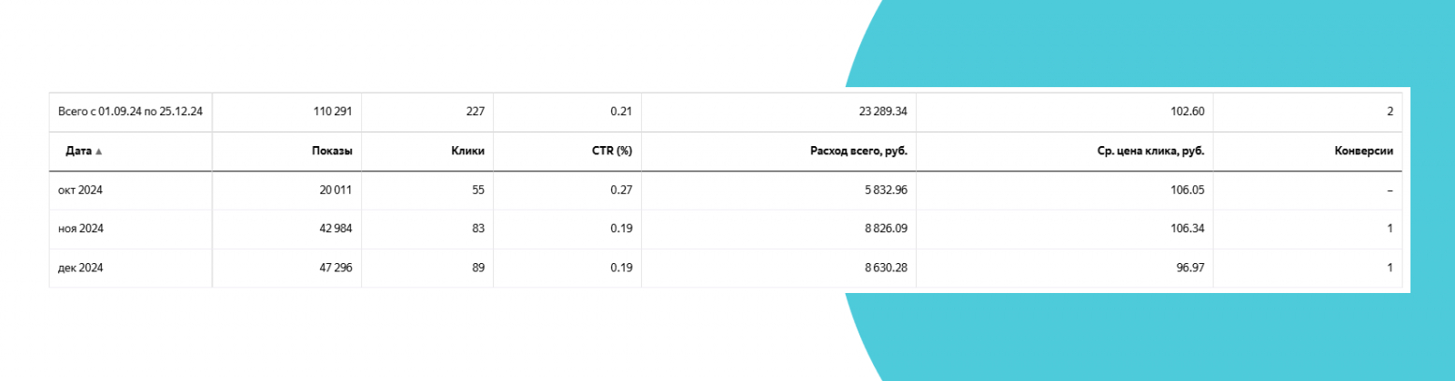The width and height of the screenshot is (1455, 381).
Task: Click the November clicks cell 83
Action: coord(477,229)
